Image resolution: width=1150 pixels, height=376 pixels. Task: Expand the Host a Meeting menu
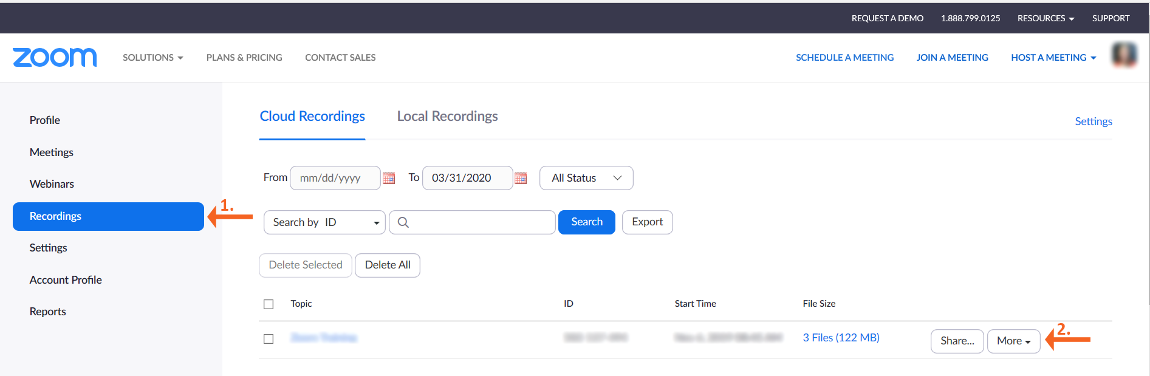click(1053, 58)
